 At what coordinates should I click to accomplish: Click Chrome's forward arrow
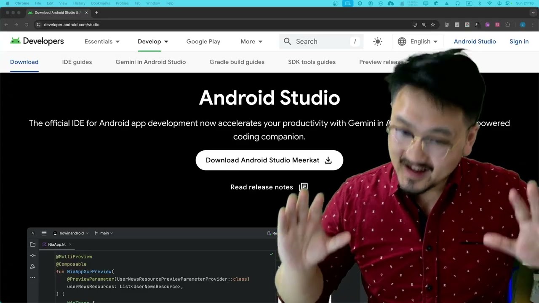[x=16, y=25]
